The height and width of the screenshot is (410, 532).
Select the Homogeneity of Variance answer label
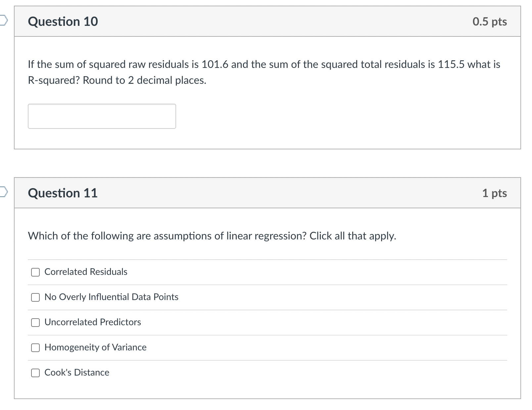click(95, 347)
